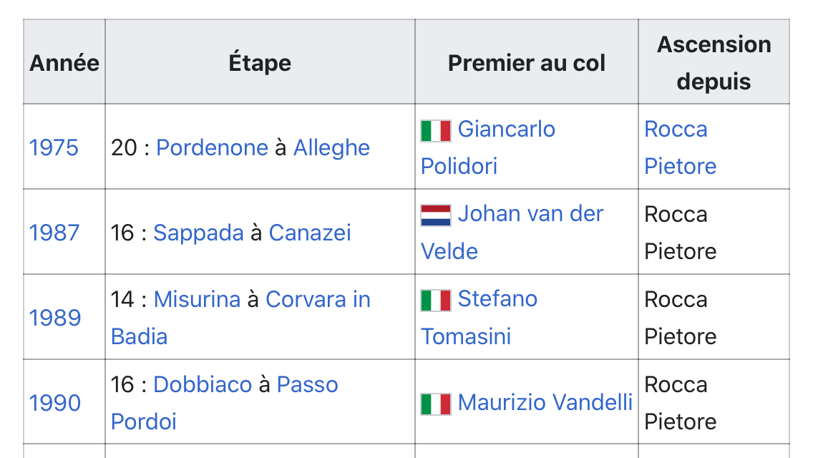Open the 1987 year link

pyautogui.click(x=54, y=233)
